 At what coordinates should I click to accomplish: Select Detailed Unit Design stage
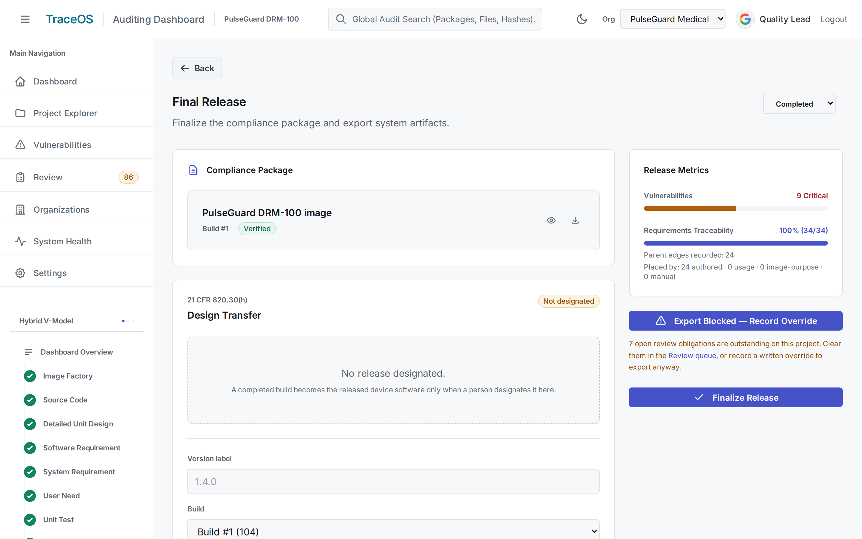(x=78, y=424)
